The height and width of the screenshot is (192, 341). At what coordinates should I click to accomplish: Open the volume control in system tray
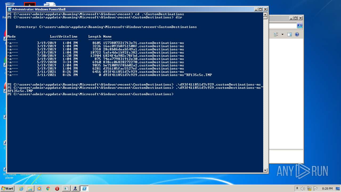pos(303,189)
